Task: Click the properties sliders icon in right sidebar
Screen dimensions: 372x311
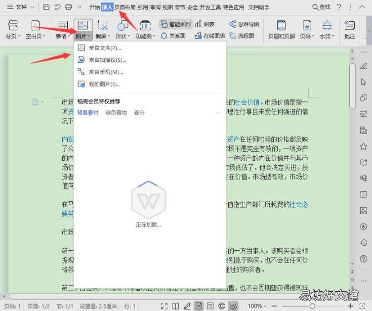Action: pos(363,114)
